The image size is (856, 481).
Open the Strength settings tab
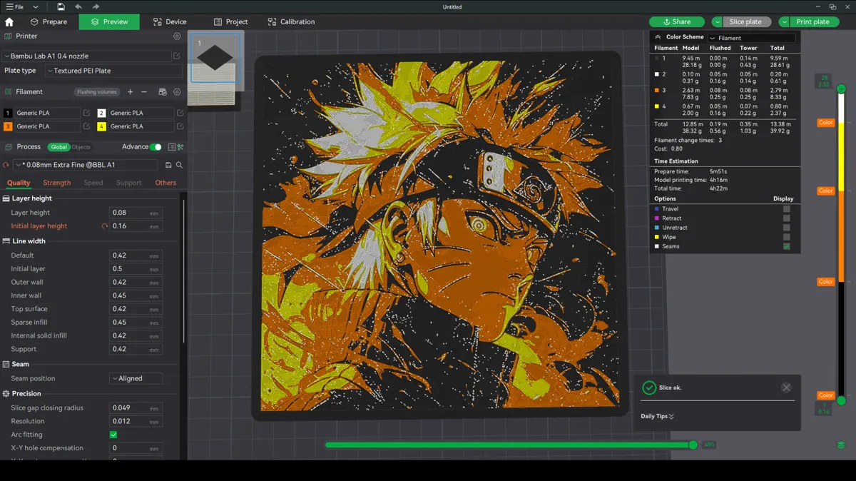click(x=57, y=183)
